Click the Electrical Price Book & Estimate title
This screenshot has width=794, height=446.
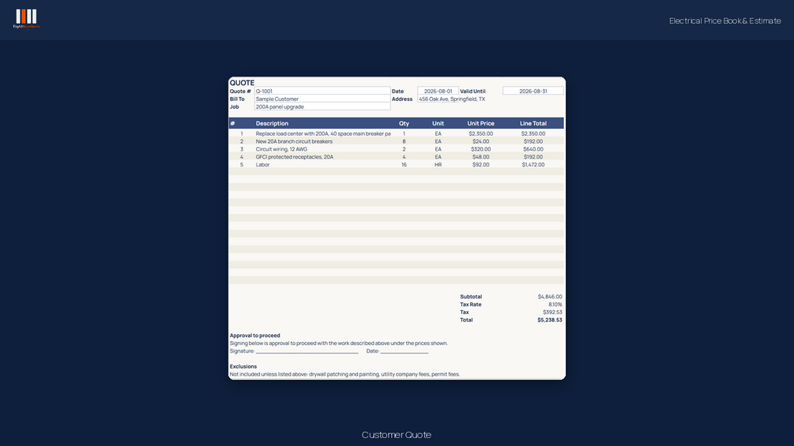point(724,21)
